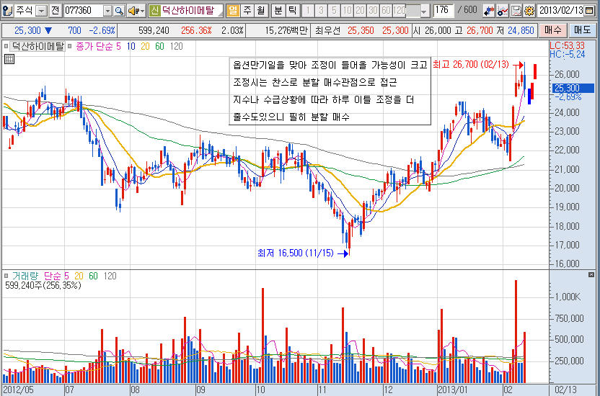This screenshot has height=396, width=600.
Task: Select the 60 interval button
Action: click(x=386, y=11)
